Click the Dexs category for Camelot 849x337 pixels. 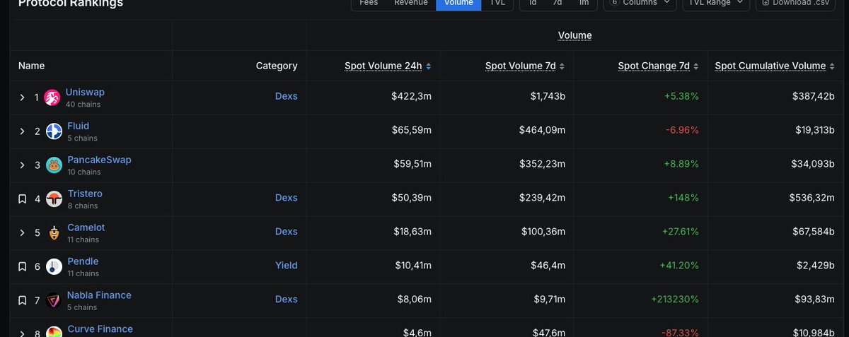287,232
